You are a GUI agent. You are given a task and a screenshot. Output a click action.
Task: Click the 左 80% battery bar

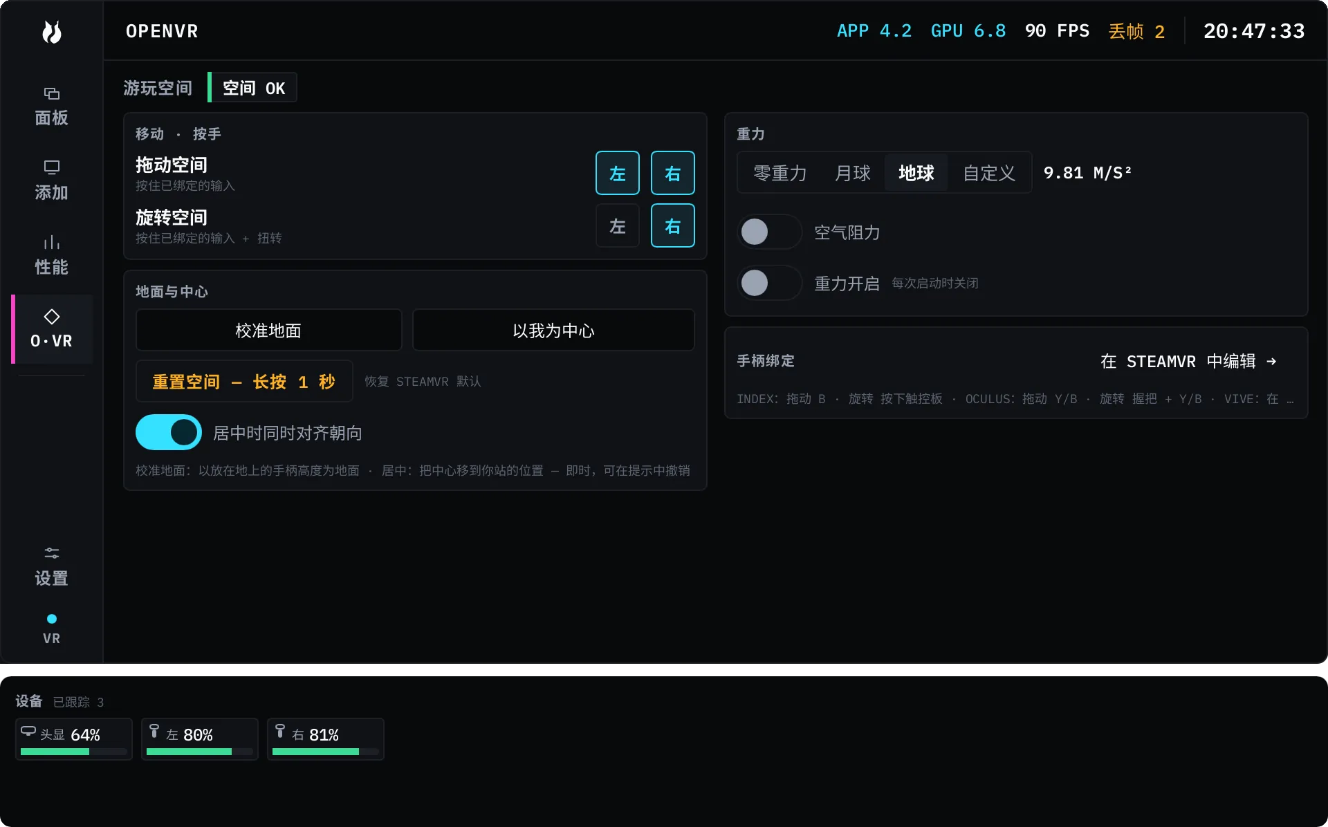coord(200,752)
